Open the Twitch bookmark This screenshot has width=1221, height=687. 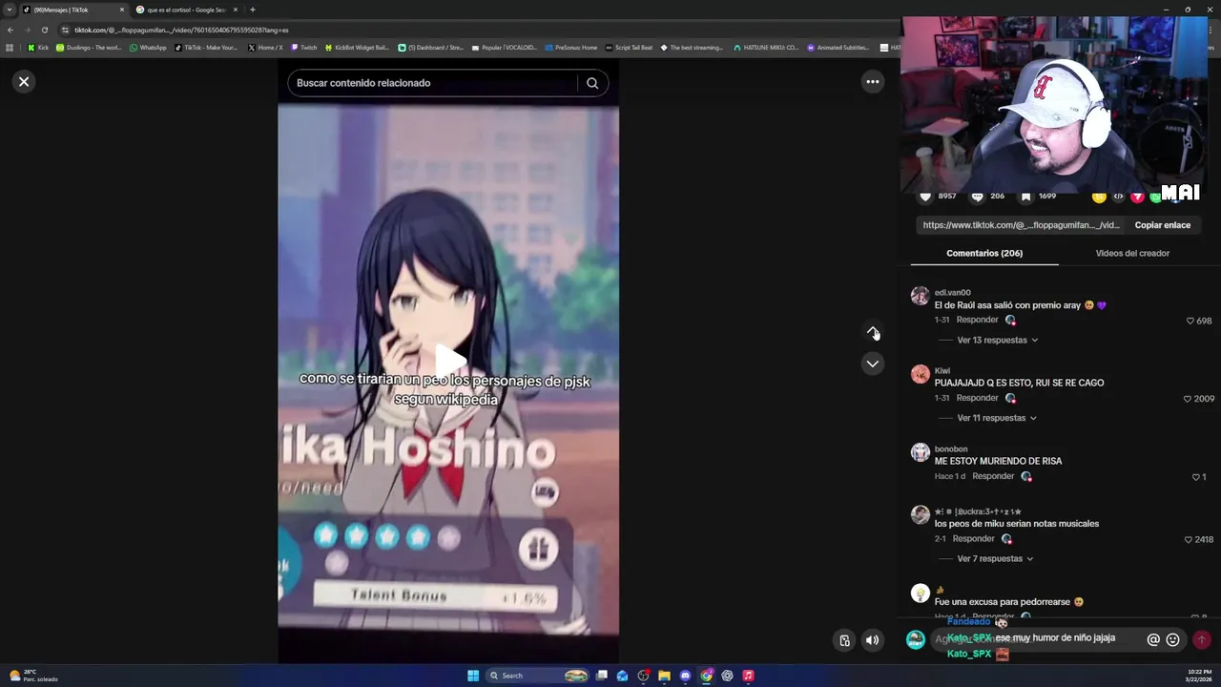coord(304,48)
